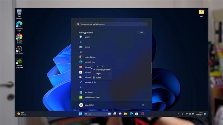The image size is (223, 125).
Task: Select Başlangıç'a sabitle in context menu
Action: click(x=101, y=69)
